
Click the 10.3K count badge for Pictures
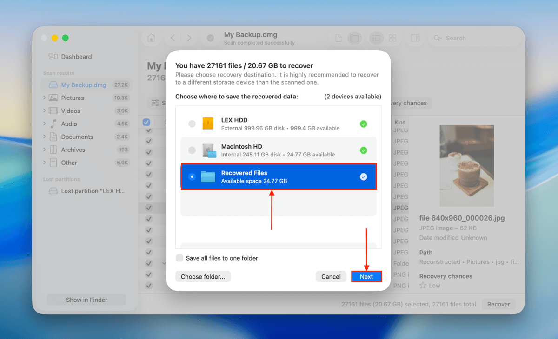coord(121,98)
